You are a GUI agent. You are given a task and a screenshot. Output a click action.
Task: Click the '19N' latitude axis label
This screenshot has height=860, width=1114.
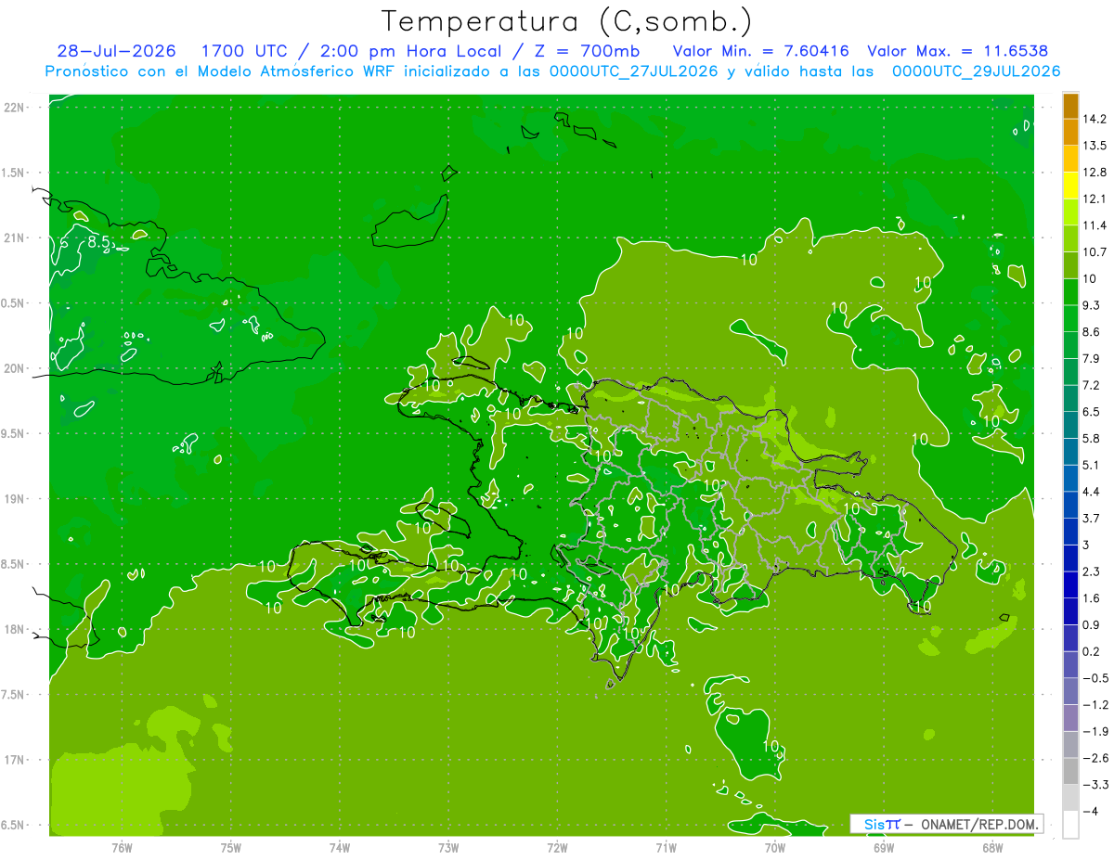tap(14, 499)
